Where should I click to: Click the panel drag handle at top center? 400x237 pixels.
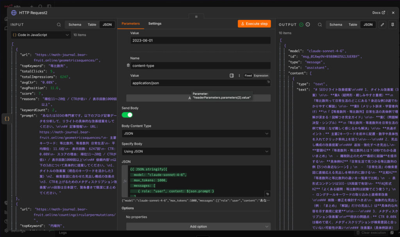pos(196,16)
